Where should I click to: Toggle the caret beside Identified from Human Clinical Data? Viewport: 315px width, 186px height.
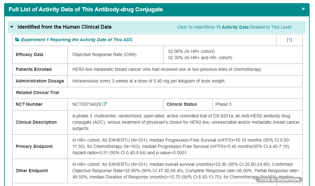(12, 27)
